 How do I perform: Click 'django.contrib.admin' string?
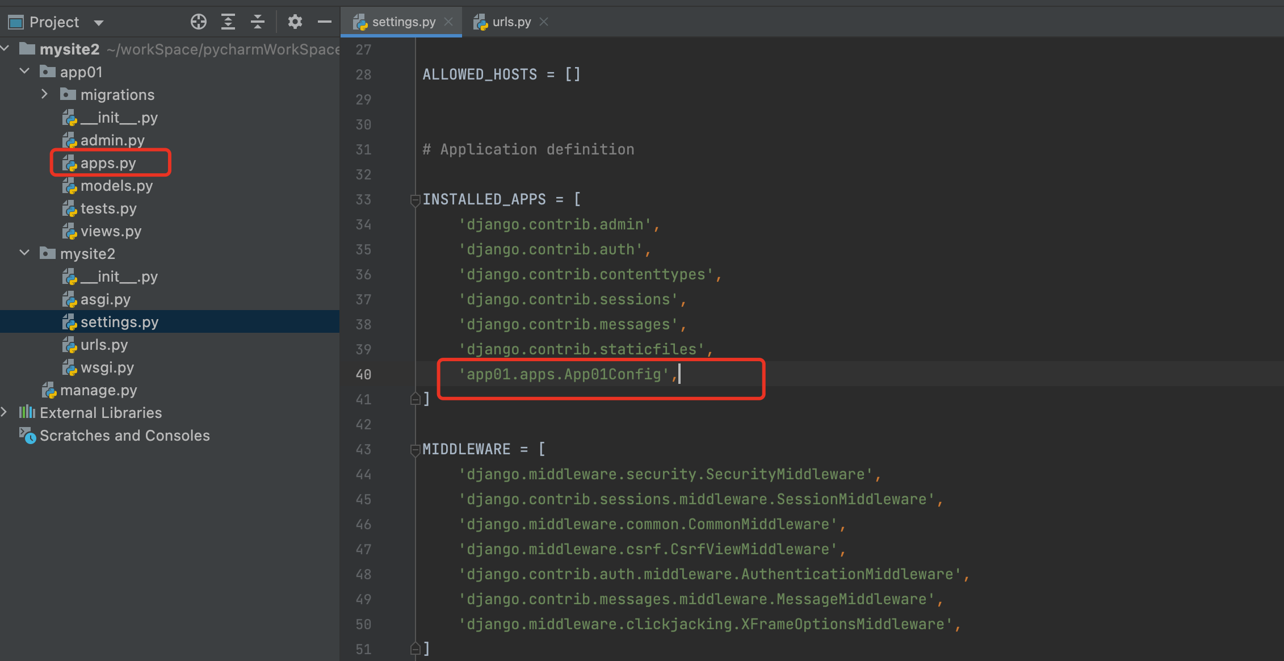pyautogui.click(x=555, y=224)
